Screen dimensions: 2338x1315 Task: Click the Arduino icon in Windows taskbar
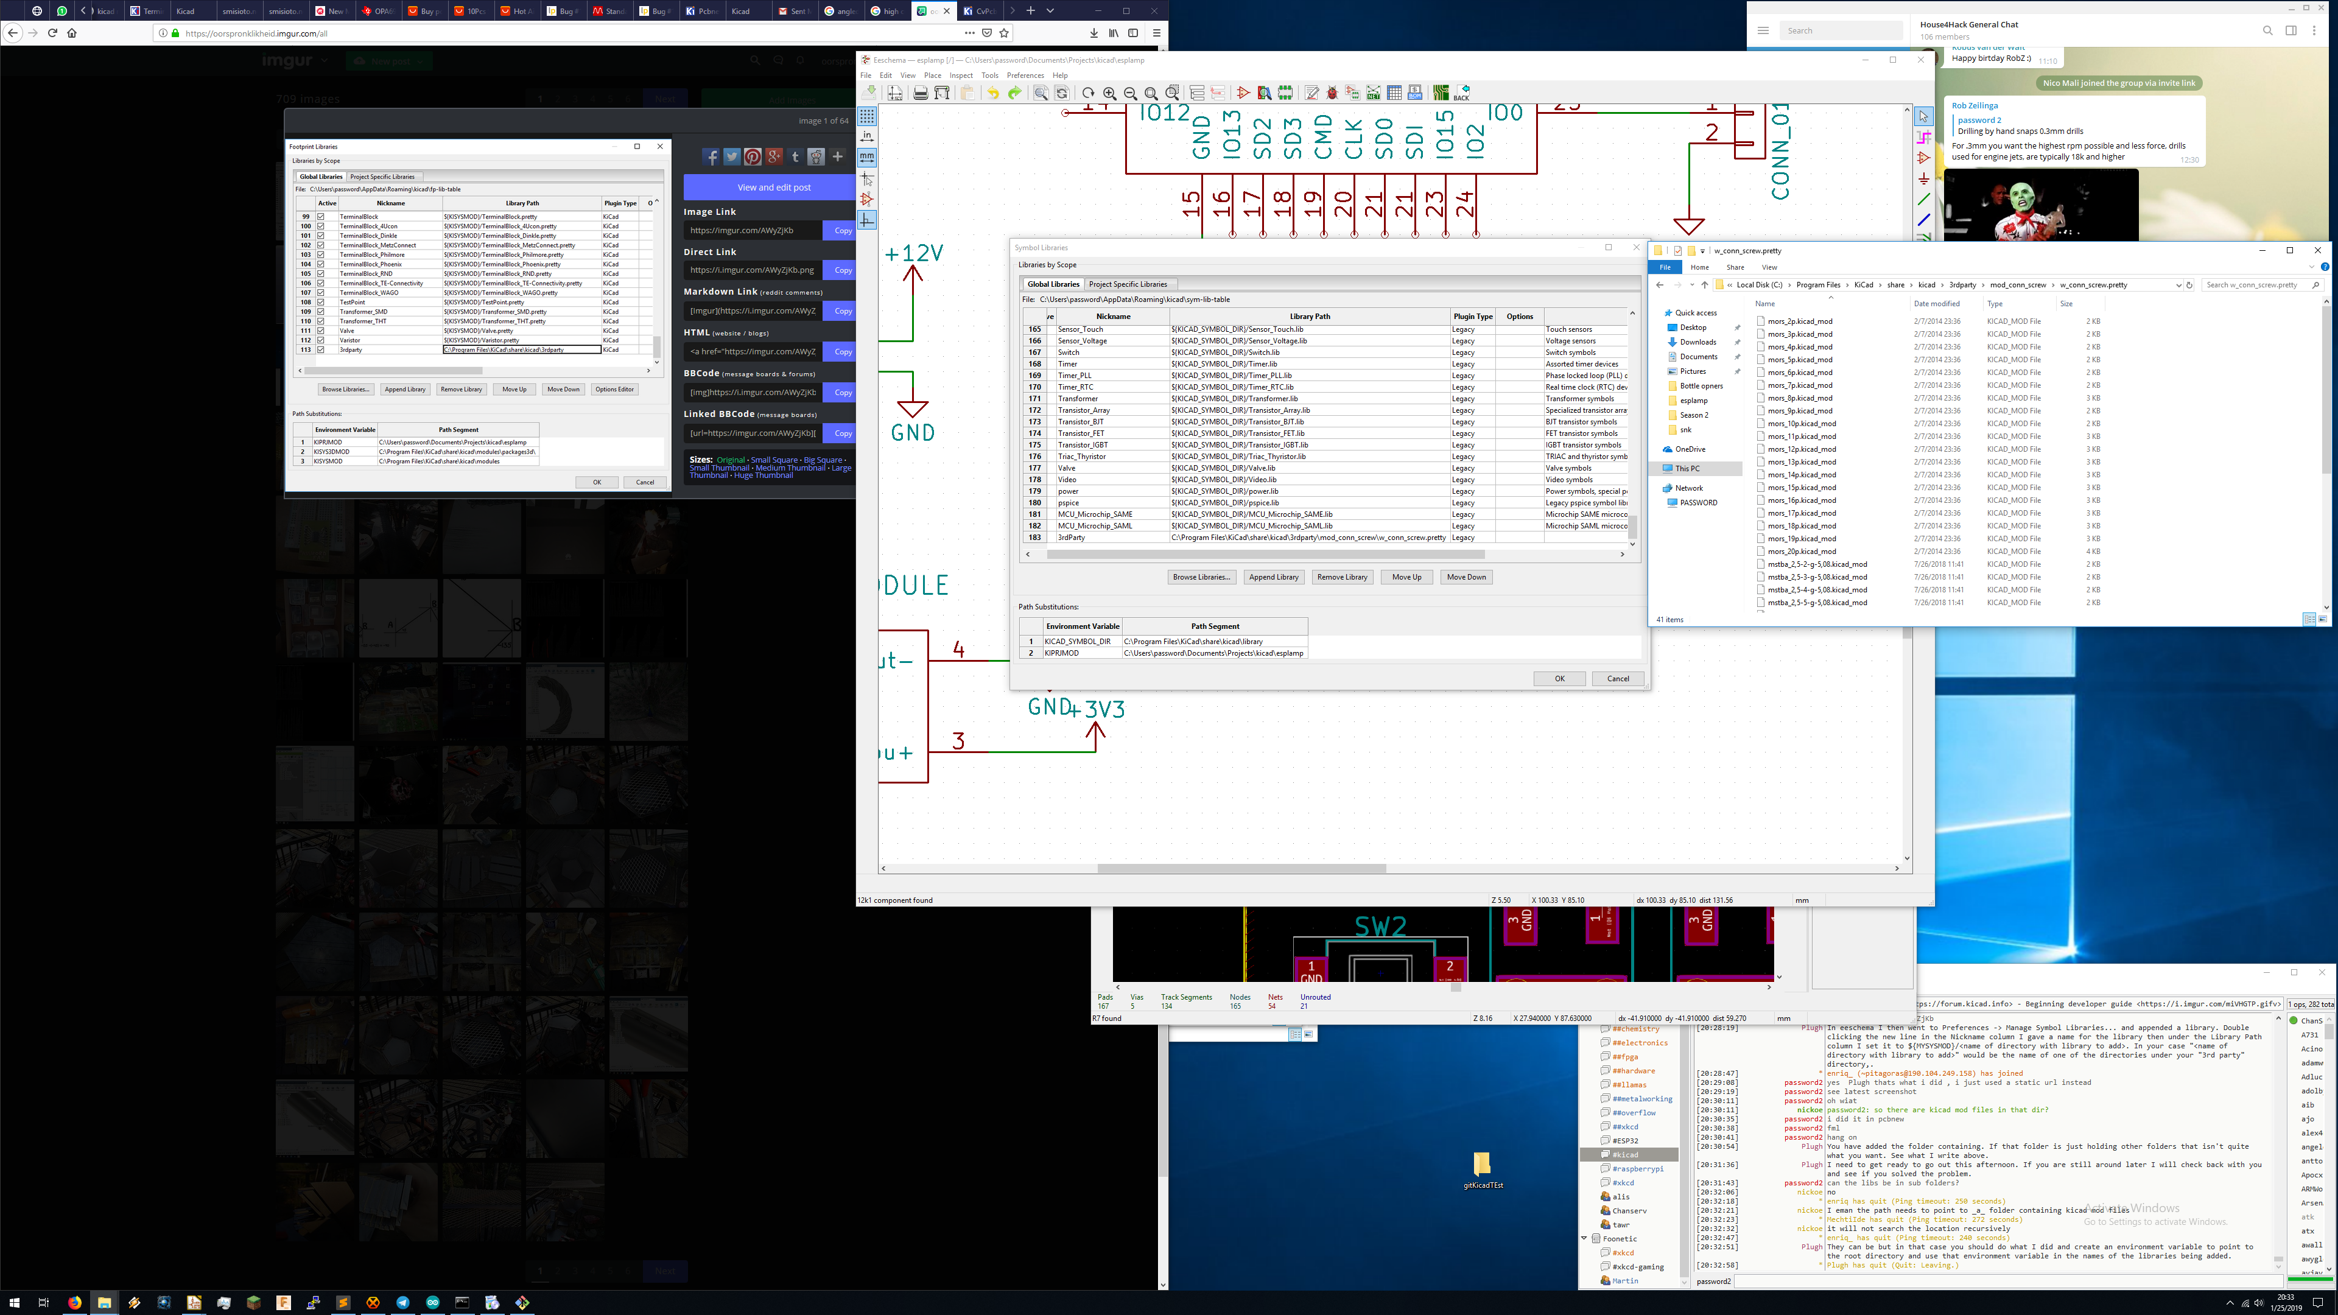(x=433, y=1302)
